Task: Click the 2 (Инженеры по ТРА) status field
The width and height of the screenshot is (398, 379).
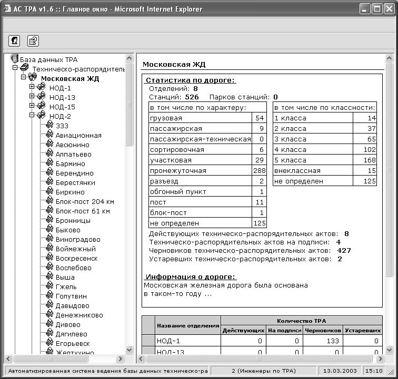Action: pyautogui.click(x=264, y=371)
